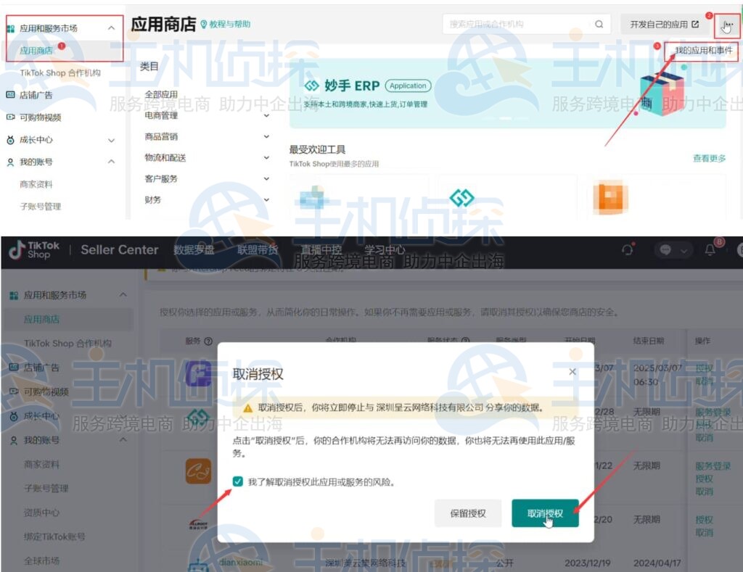The image size is (743, 572).
Task: Expand the 商品营销 category dropdown
Action: (x=268, y=136)
